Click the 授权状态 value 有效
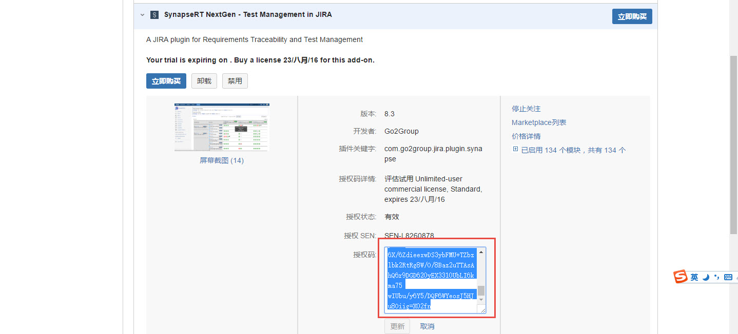Screen dimensions: 738x334 coord(392,217)
